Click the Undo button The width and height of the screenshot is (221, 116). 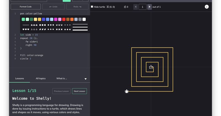tap(53, 7)
